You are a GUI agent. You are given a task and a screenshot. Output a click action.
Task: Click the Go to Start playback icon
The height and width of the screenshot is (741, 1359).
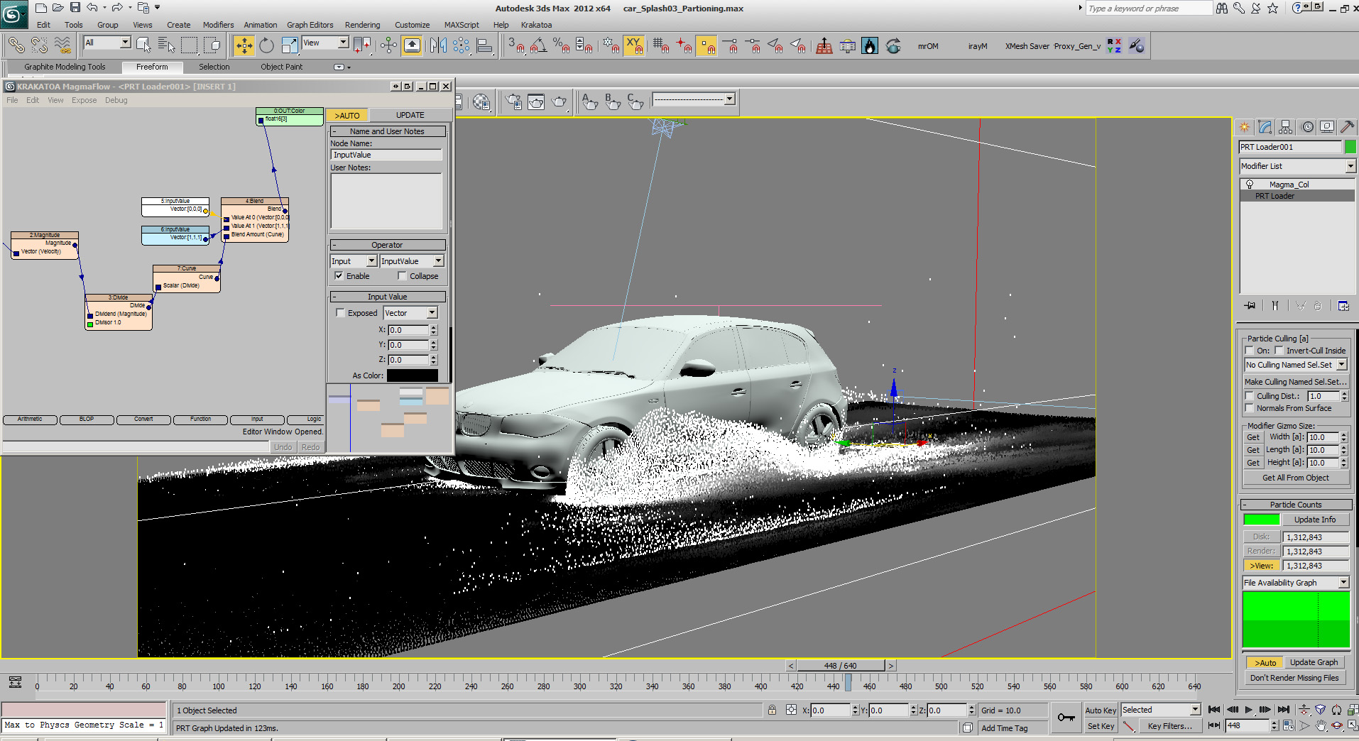(x=1214, y=710)
